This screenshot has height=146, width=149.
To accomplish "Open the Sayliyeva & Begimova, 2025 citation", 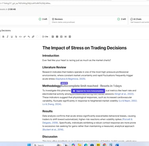I will click(70, 79).
